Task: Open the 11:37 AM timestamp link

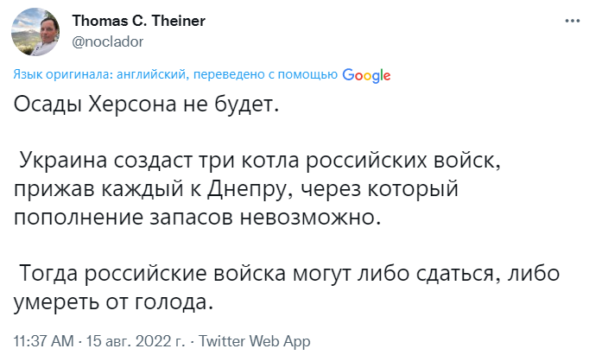Action: [x=43, y=341]
